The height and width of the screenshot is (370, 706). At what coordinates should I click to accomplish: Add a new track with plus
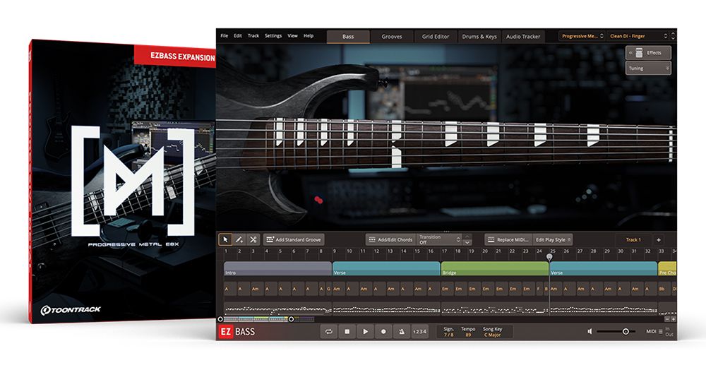[x=658, y=240]
